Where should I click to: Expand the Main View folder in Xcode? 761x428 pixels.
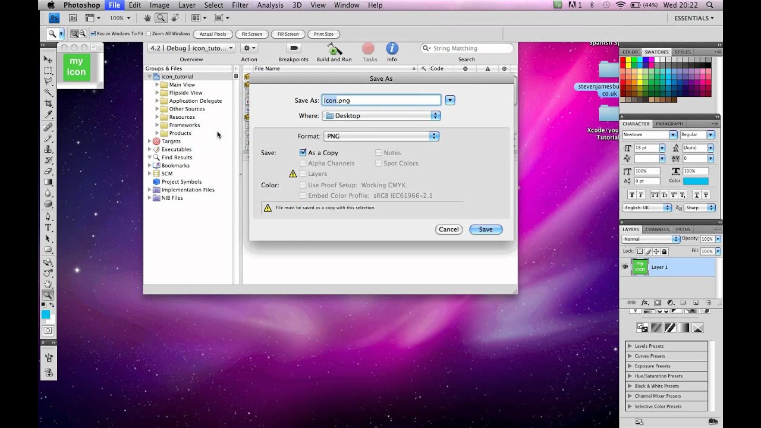click(158, 85)
